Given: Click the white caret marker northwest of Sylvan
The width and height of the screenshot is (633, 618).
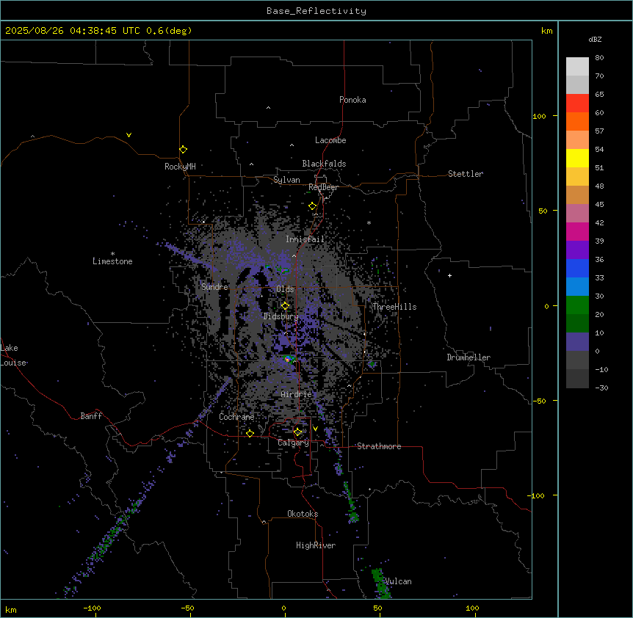Looking at the screenshot, I should point(251,164).
